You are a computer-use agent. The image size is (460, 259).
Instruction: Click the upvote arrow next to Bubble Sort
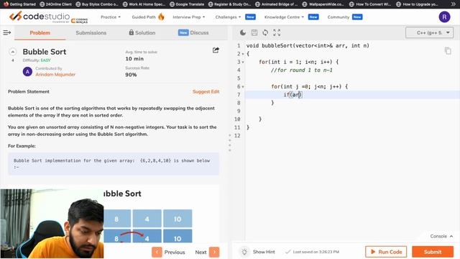tap(13, 52)
